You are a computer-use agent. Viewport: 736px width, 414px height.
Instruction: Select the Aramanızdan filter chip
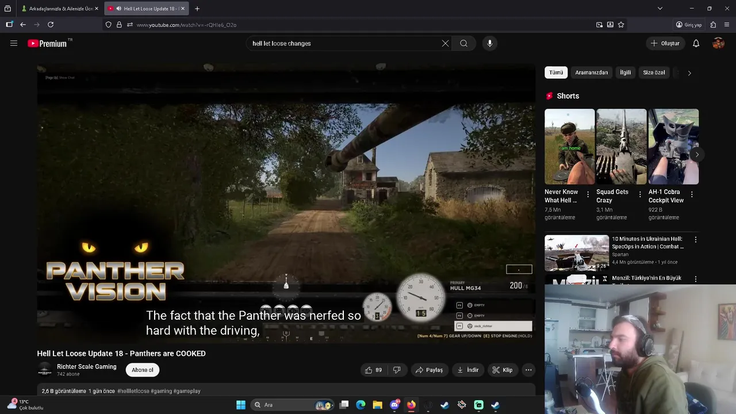(x=591, y=72)
